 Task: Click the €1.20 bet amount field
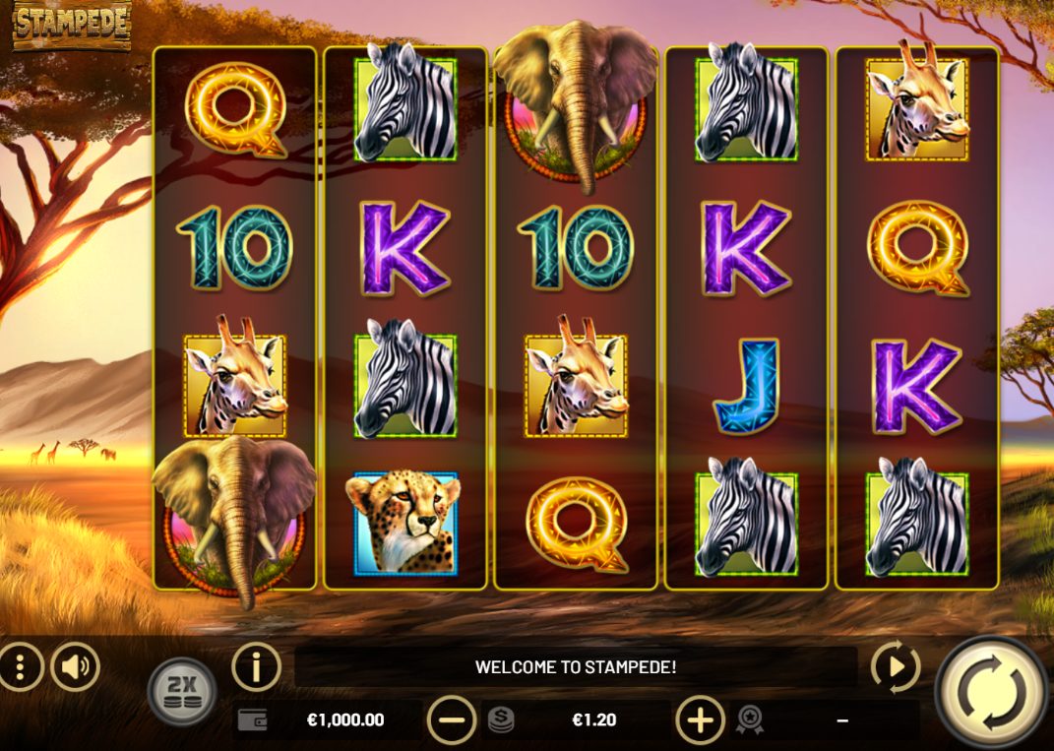594,720
